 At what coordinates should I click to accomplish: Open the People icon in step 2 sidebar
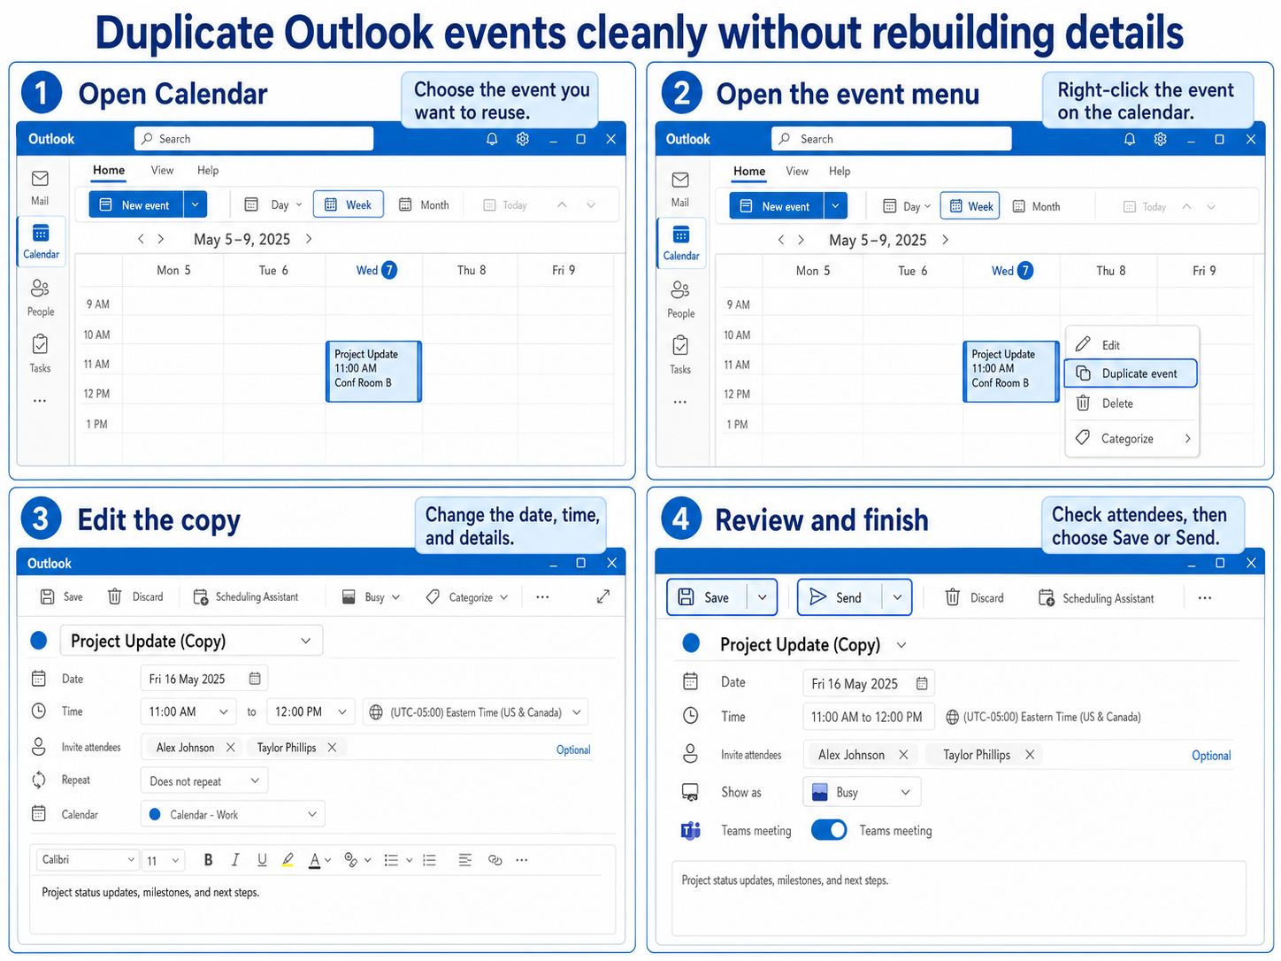[x=680, y=299]
